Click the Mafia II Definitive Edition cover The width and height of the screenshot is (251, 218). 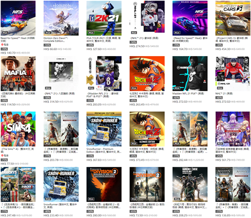(18, 74)
